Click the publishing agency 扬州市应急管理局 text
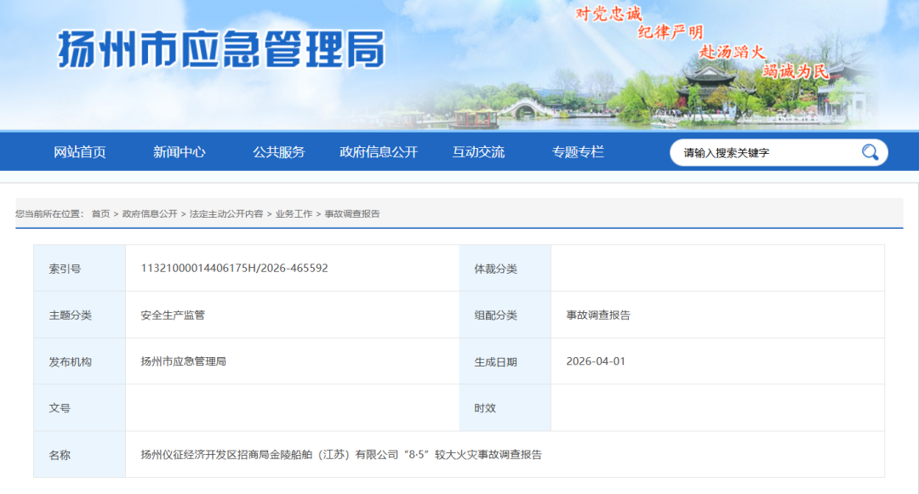 pyautogui.click(x=181, y=361)
